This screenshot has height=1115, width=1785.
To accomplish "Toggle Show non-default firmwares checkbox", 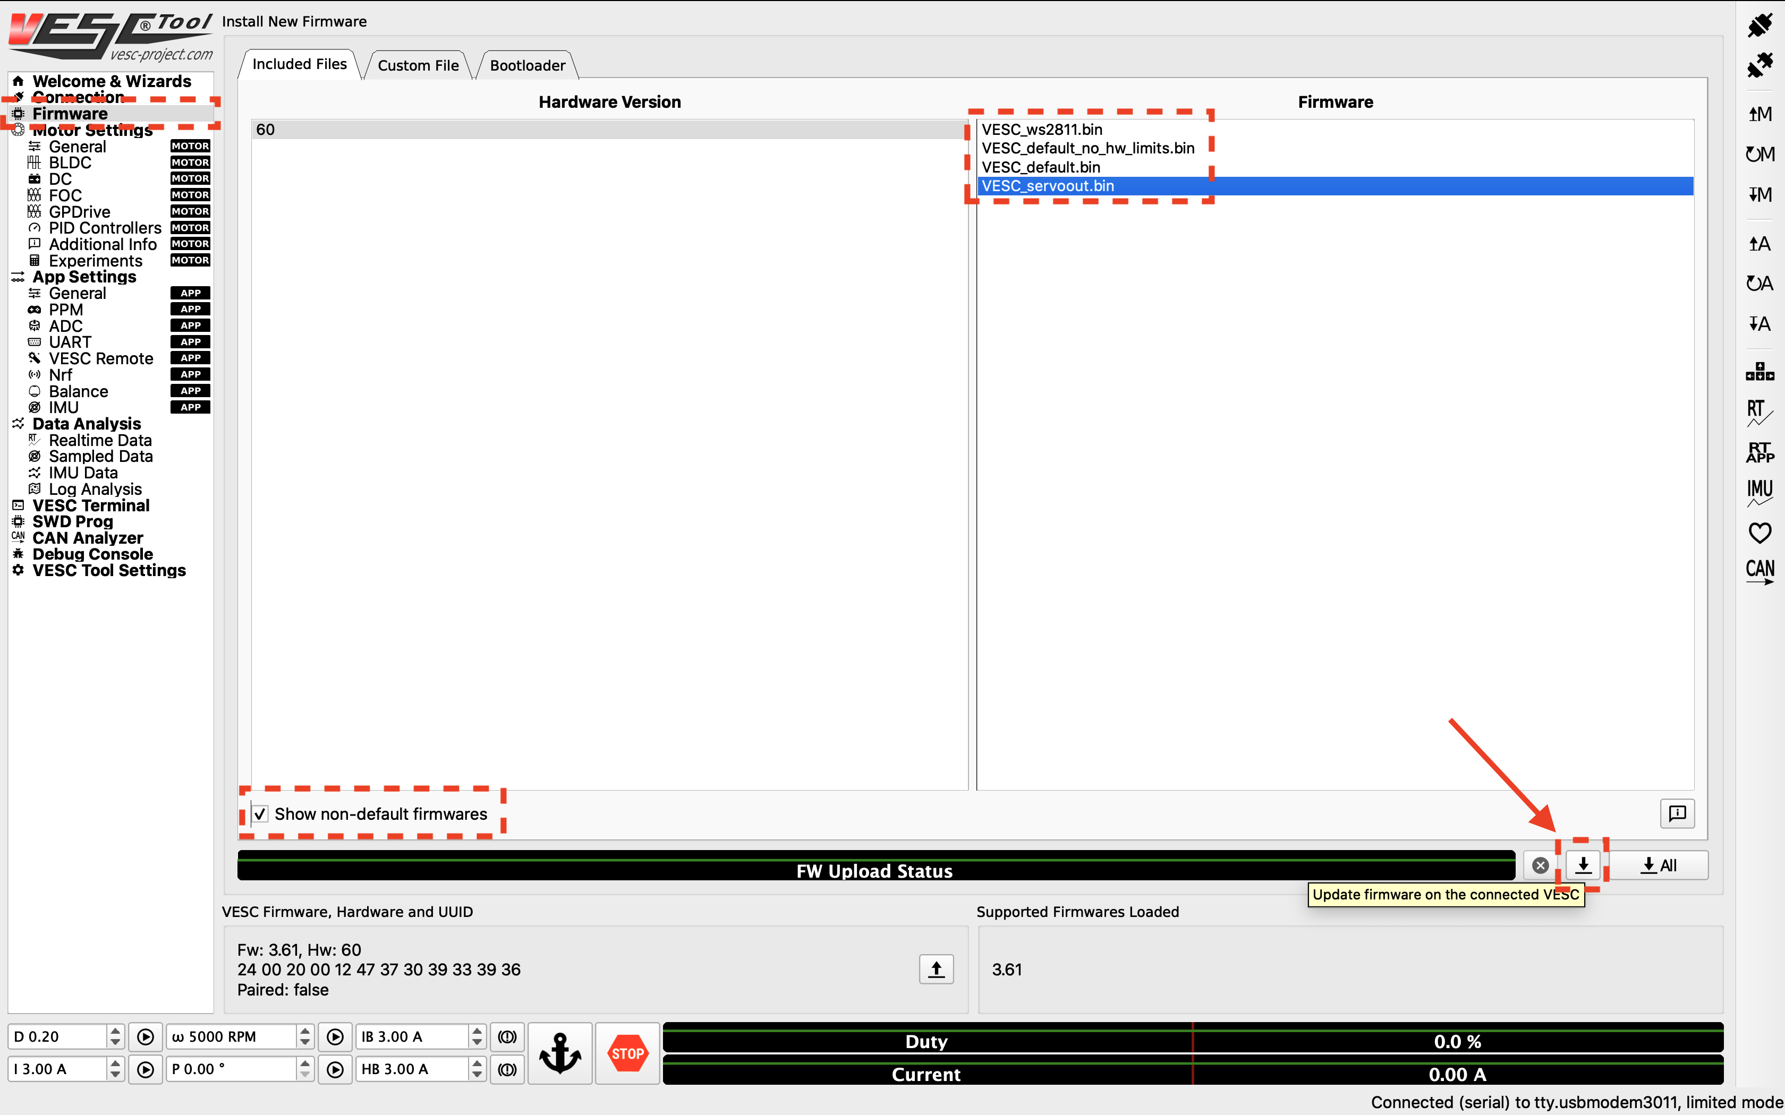I will coord(260,814).
